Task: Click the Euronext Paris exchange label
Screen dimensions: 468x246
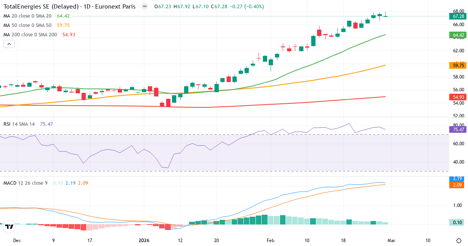Action: 117,6
